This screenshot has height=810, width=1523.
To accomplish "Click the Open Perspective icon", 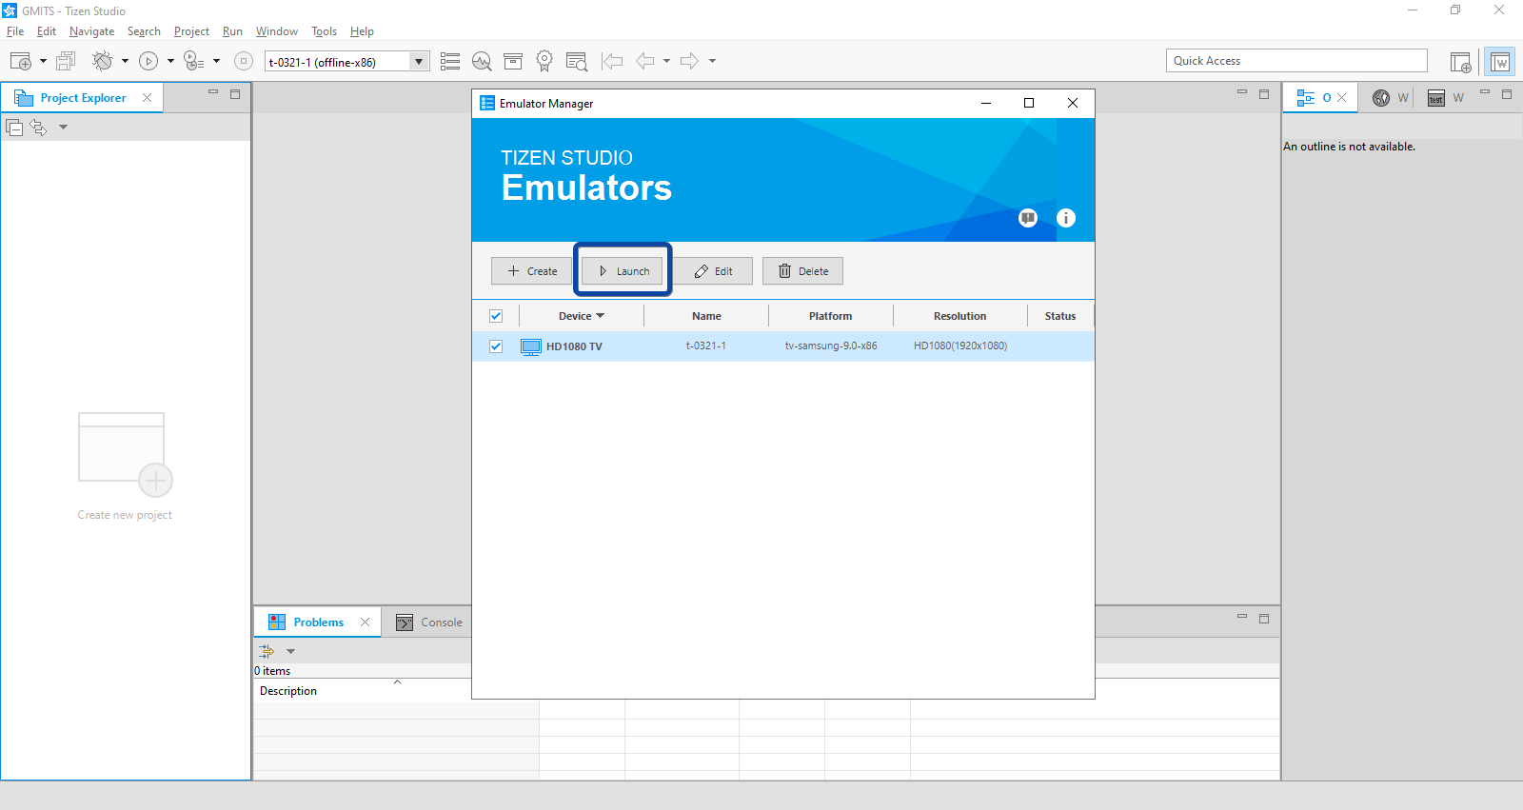I will tap(1460, 62).
